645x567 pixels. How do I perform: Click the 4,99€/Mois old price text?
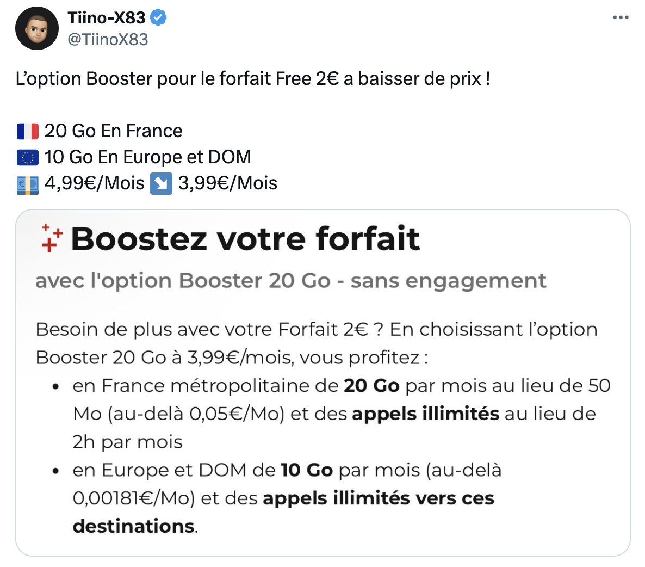click(94, 183)
